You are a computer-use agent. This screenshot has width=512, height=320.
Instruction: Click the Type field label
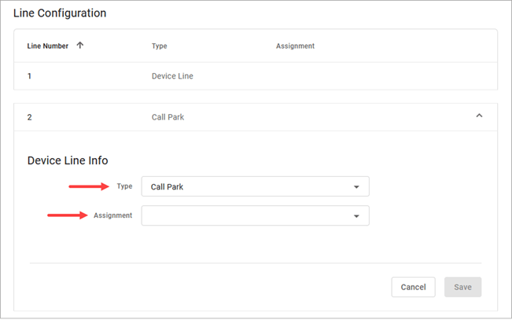(124, 186)
